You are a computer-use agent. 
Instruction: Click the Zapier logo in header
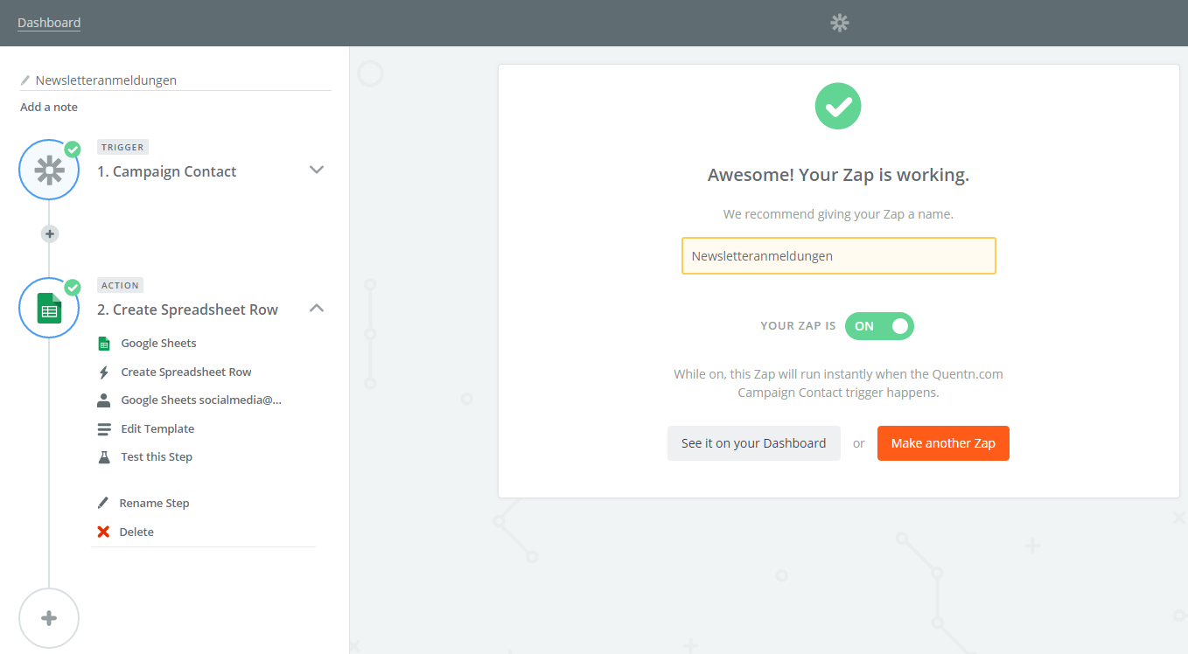(x=839, y=23)
